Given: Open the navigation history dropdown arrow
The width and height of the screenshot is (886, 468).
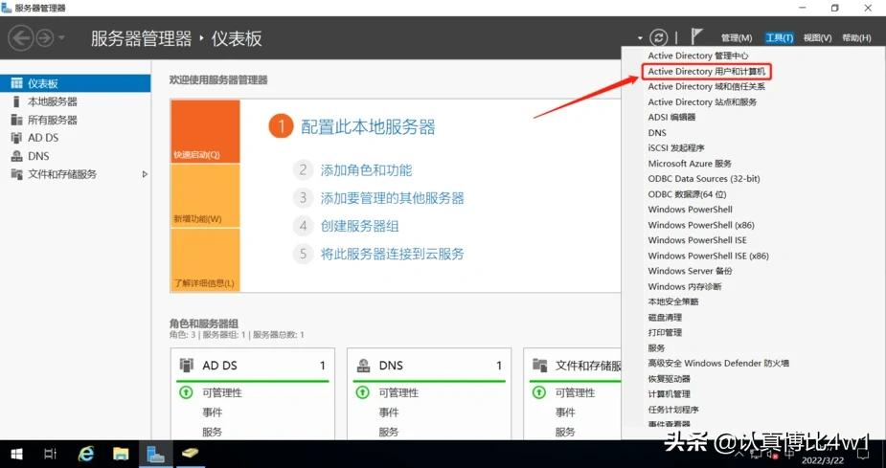Looking at the screenshot, I should tap(61, 38).
